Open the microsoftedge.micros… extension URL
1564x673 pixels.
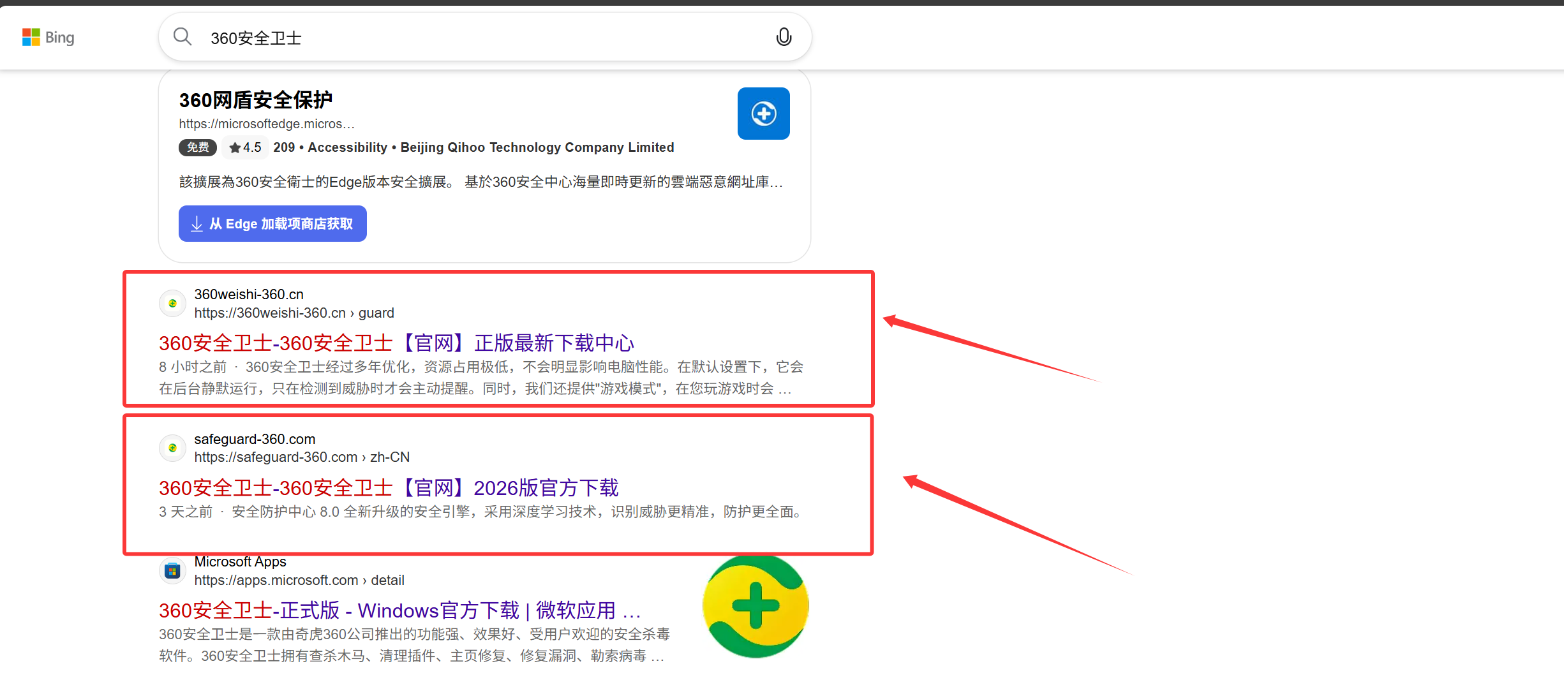point(267,124)
